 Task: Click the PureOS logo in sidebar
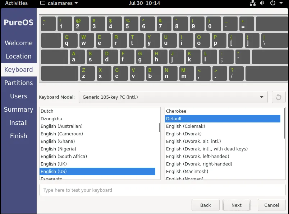tap(18, 23)
